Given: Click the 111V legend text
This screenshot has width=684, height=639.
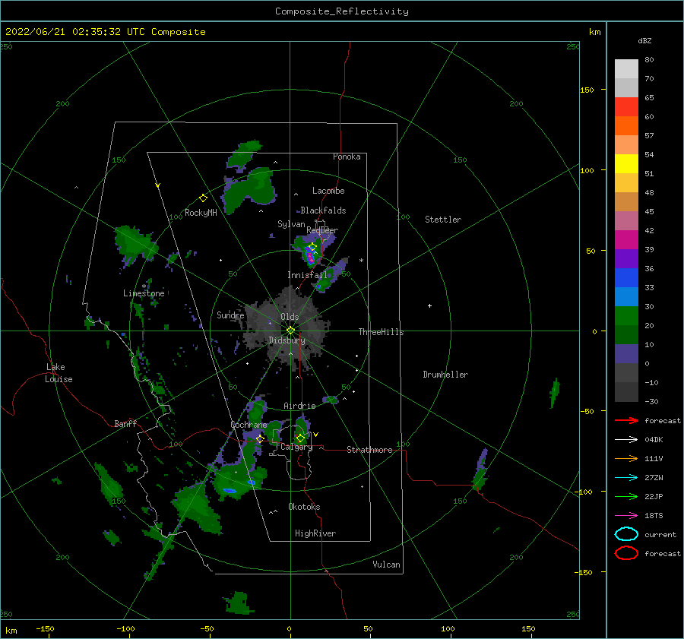Looking at the screenshot, I should pyautogui.click(x=654, y=458).
